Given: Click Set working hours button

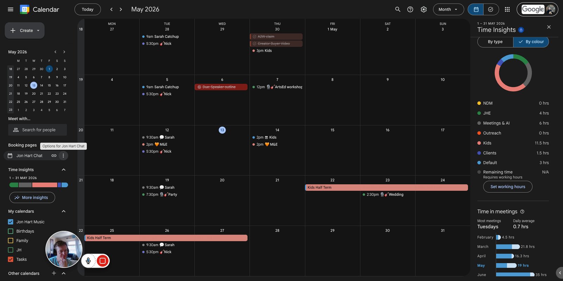Looking at the screenshot, I should (508, 187).
